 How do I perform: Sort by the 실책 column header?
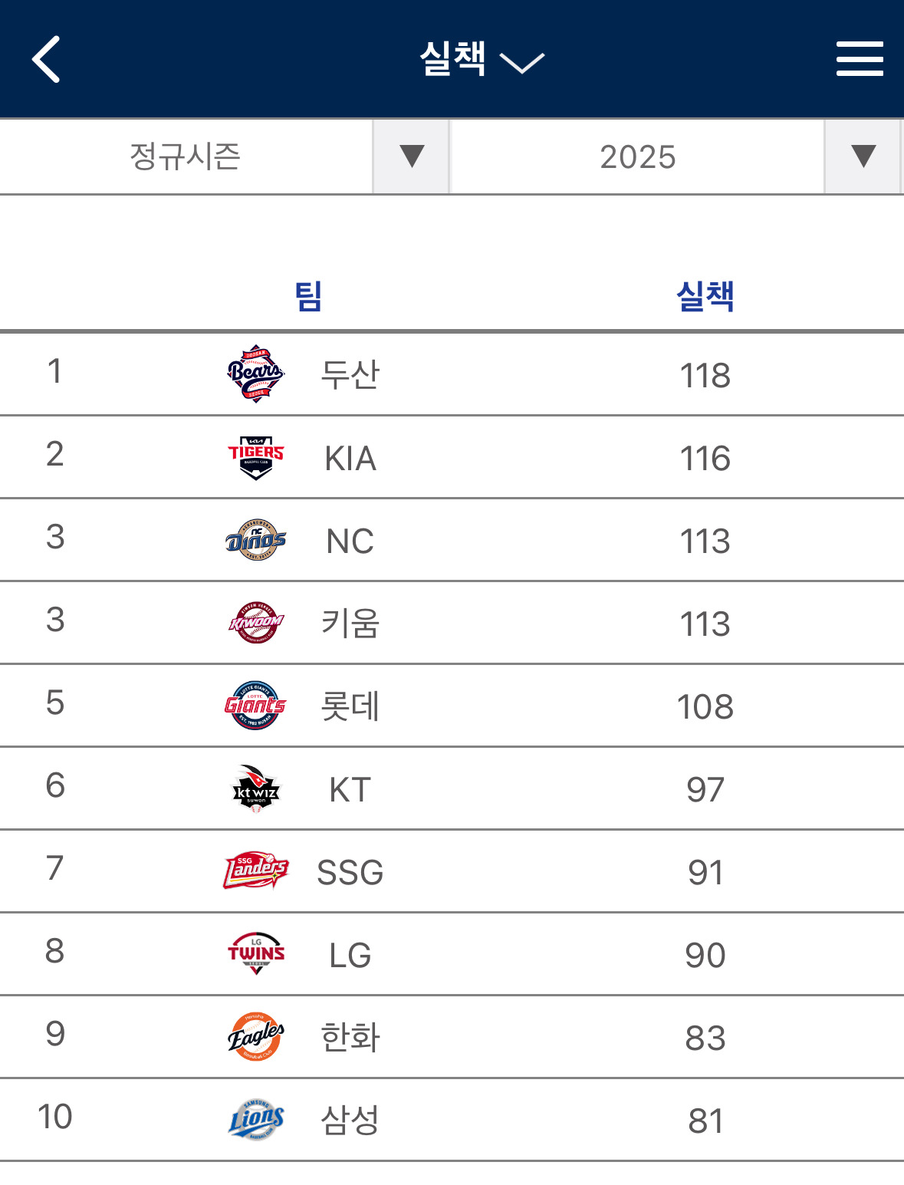point(705,296)
